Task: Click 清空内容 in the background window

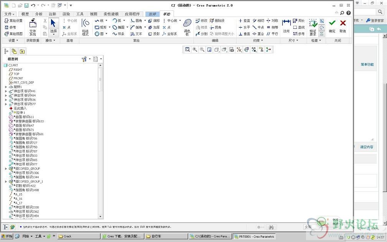Action: [x=367, y=147]
